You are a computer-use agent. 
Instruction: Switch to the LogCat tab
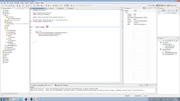(x=58, y=85)
